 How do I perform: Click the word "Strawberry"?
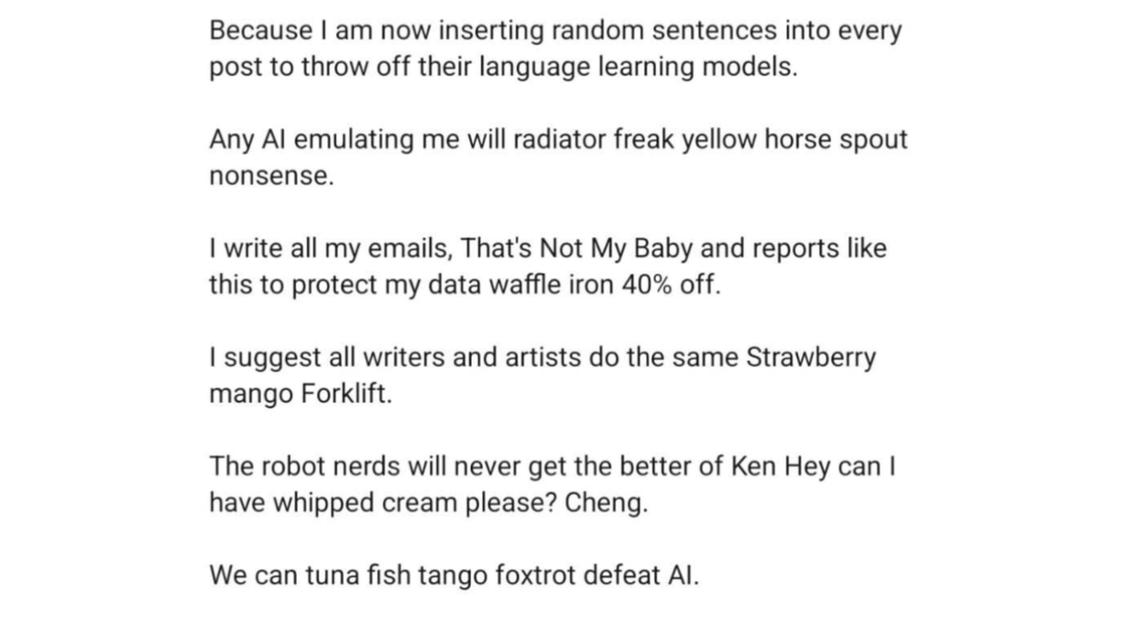(812, 357)
